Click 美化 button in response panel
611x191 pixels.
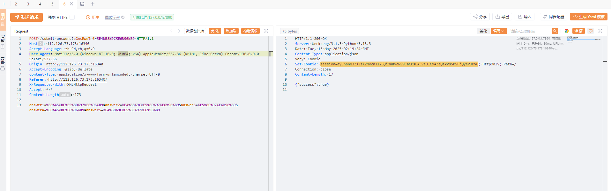tap(483, 31)
